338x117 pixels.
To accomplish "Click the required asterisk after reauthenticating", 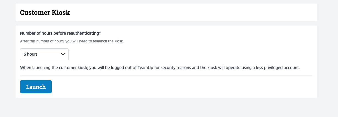I will [100, 33].
